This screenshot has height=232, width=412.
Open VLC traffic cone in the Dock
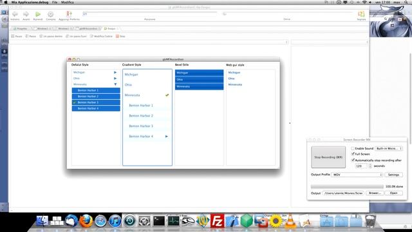tap(290, 220)
